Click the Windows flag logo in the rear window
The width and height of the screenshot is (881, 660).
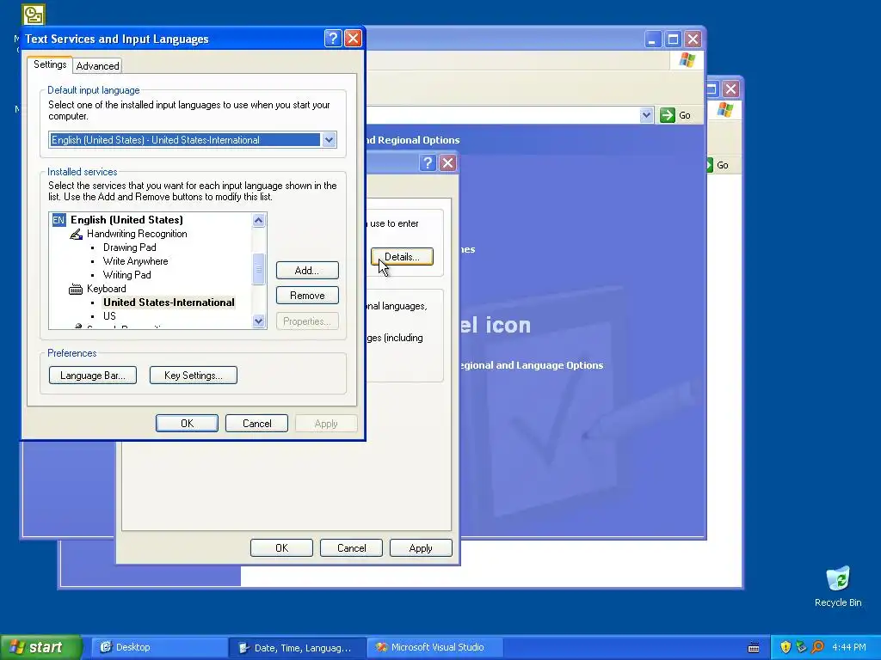(x=725, y=109)
